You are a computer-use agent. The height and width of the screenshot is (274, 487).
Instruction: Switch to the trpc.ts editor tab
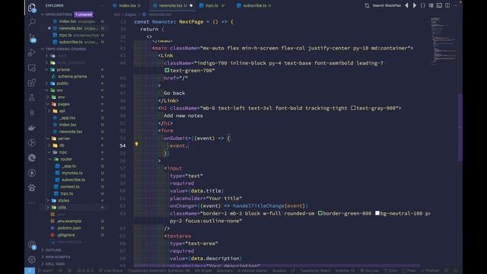[x=212, y=5]
